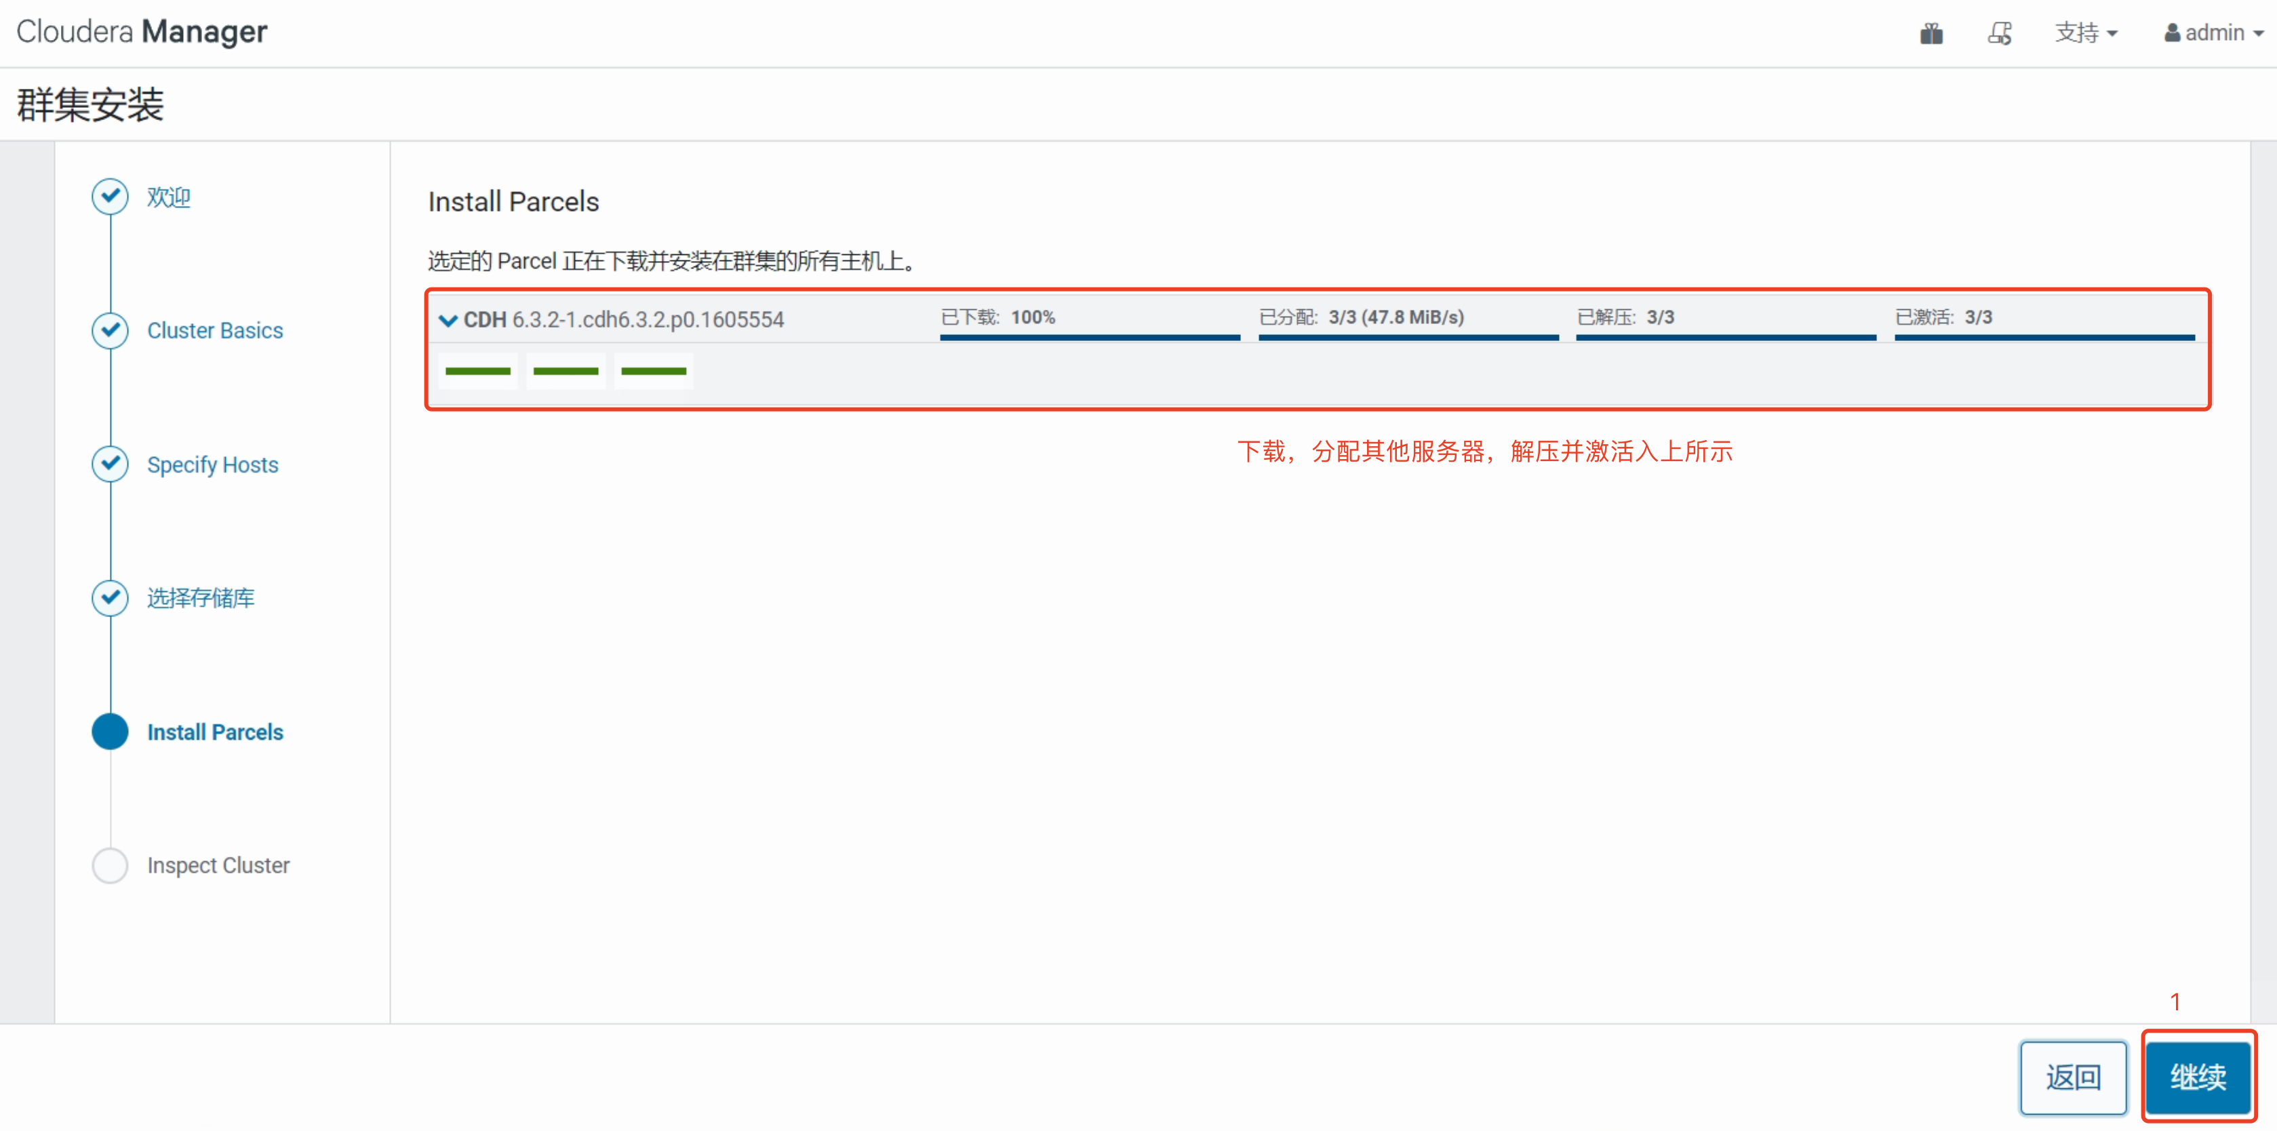The image size is (2277, 1131).
Task: Open the 支持 support dropdown menu
Action: pyautogui.click(x=2085, y=34)
